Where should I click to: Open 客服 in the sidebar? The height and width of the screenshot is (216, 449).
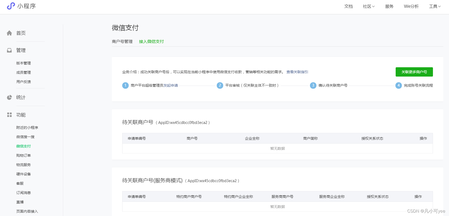tap(20, 183)
